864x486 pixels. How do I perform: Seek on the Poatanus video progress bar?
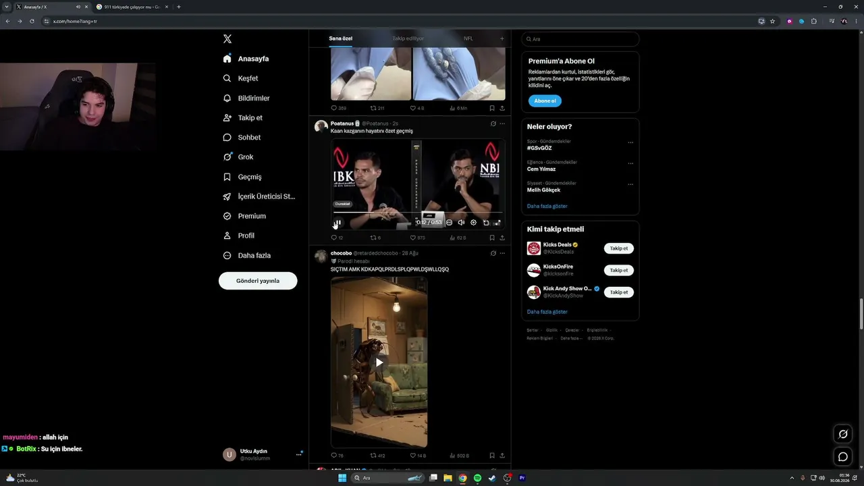(x=418, y=212)
